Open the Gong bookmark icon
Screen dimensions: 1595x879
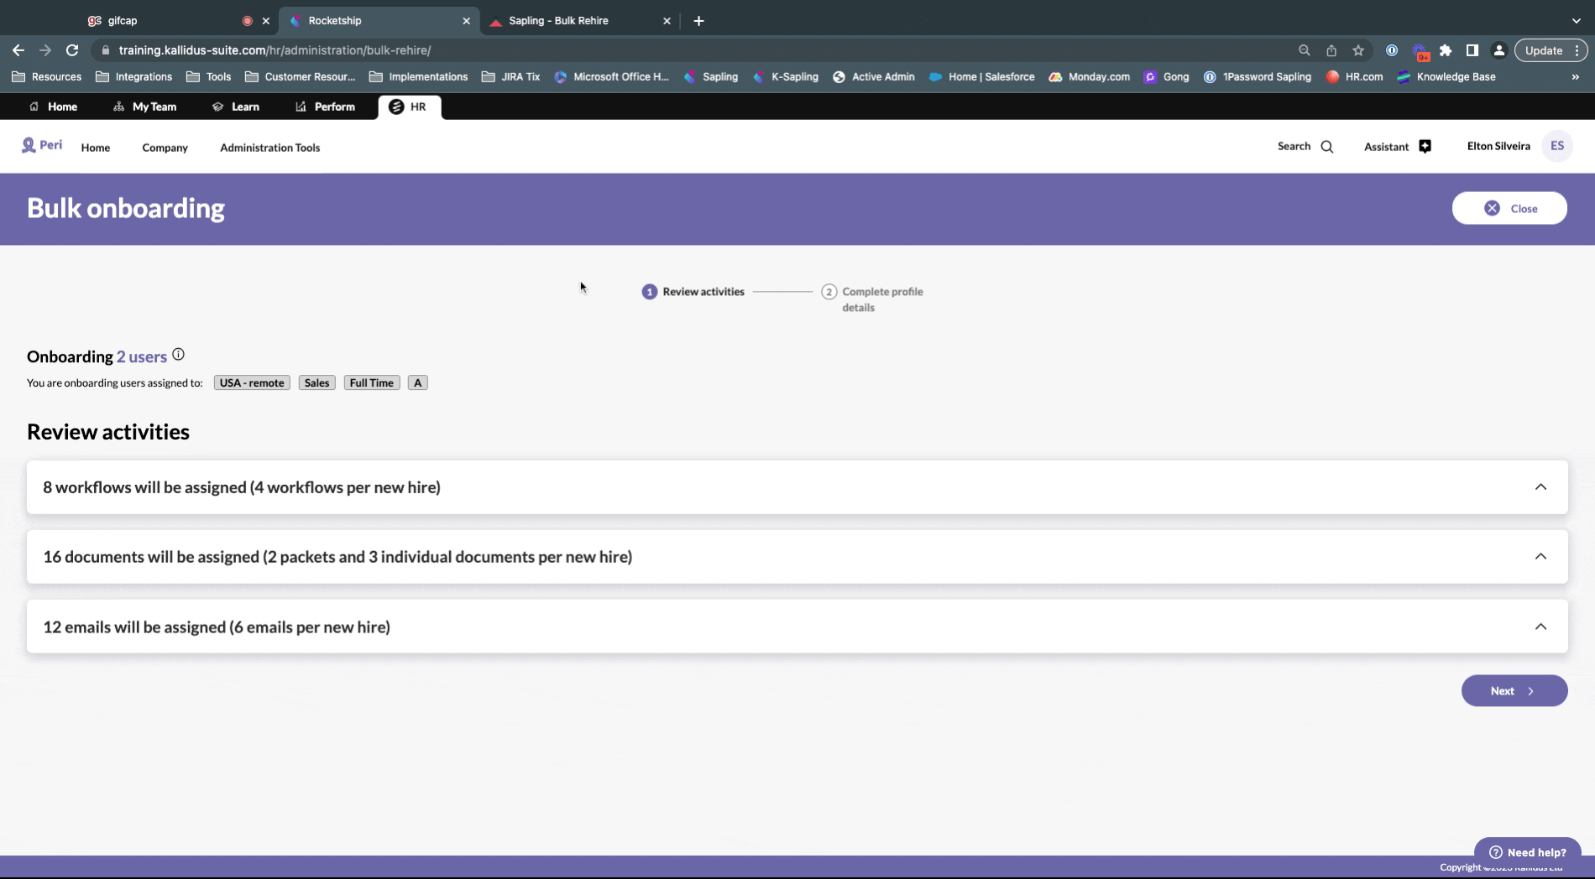point(1150,76)
